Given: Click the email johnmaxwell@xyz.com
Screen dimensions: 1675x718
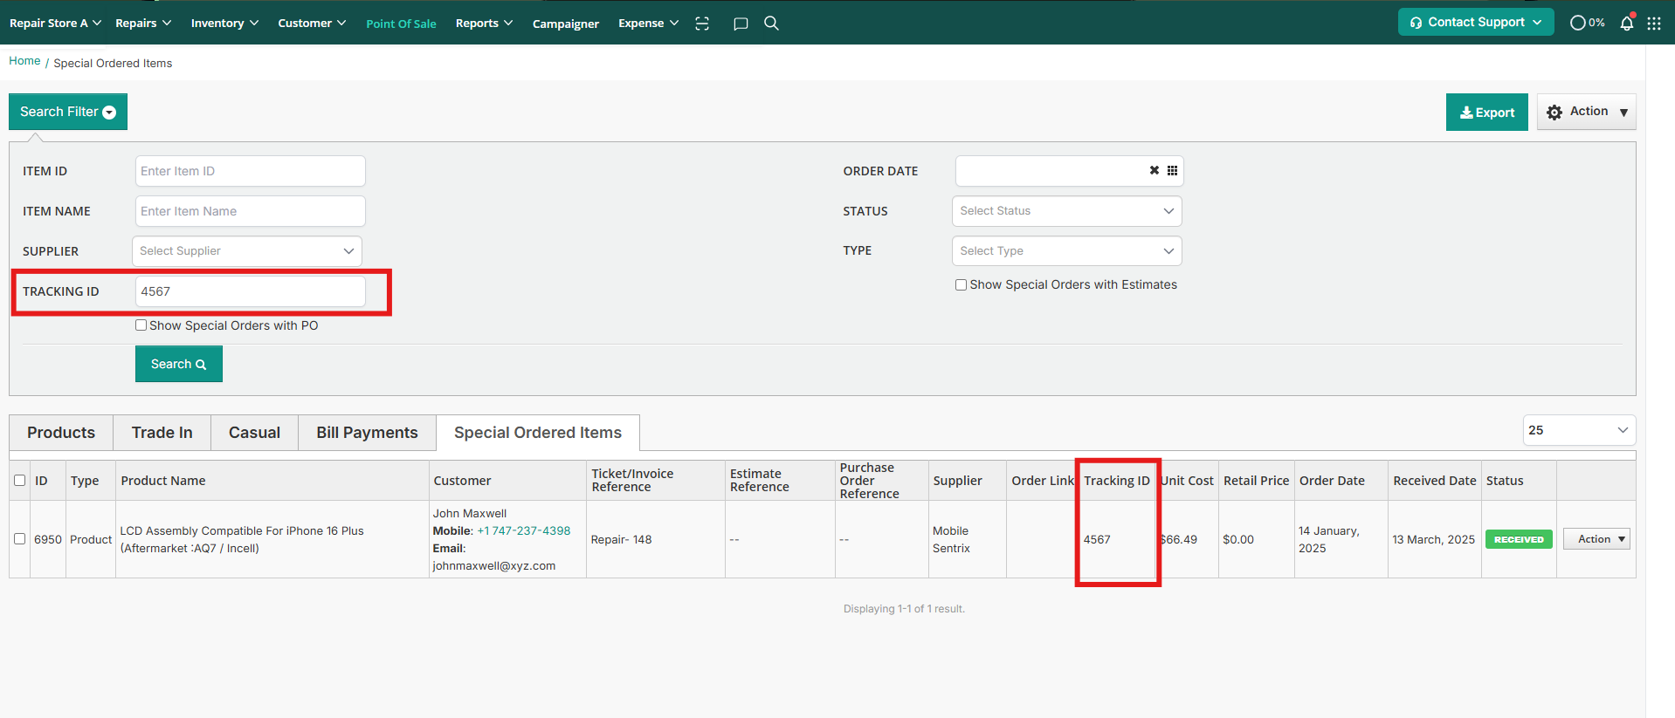Looking at the screenshot, I should (494, 565).
